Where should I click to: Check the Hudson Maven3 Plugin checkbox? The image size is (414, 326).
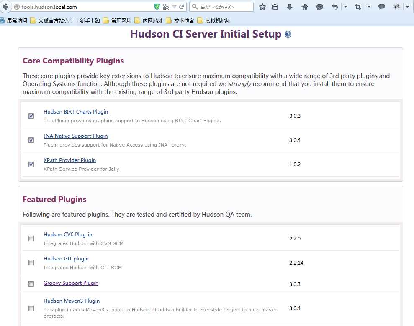tap(31, 308)
